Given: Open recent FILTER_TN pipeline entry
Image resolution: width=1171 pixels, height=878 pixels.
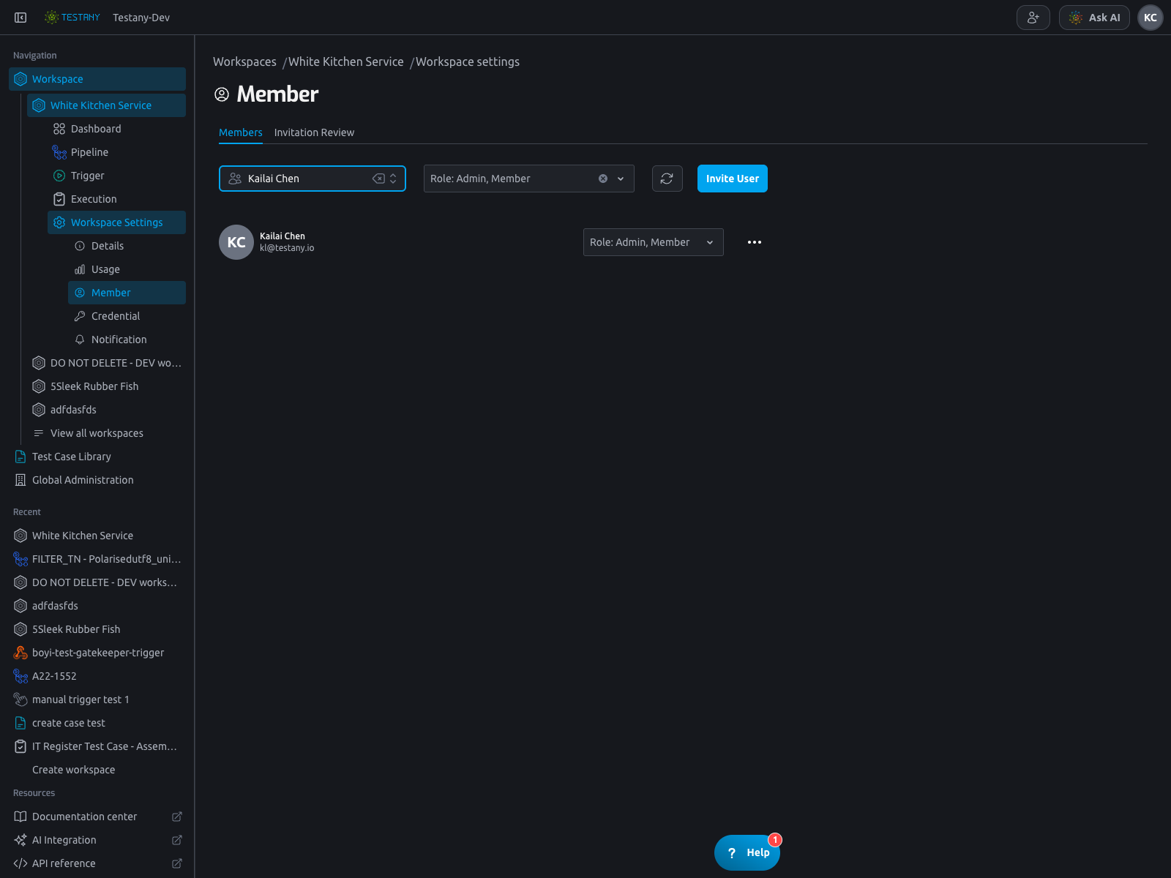Looking at the screenshot, I should (97, 559).
